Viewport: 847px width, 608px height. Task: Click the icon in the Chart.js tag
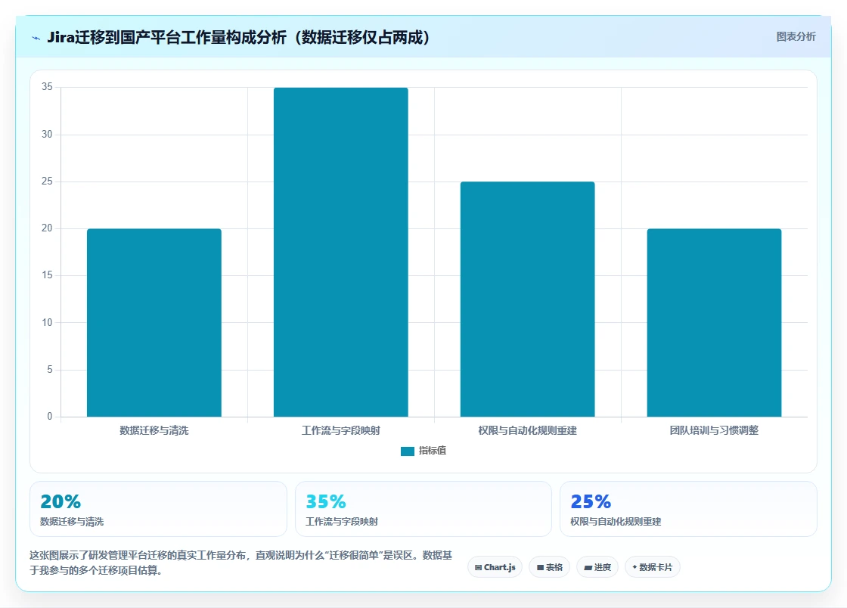[x=478, y=567]
